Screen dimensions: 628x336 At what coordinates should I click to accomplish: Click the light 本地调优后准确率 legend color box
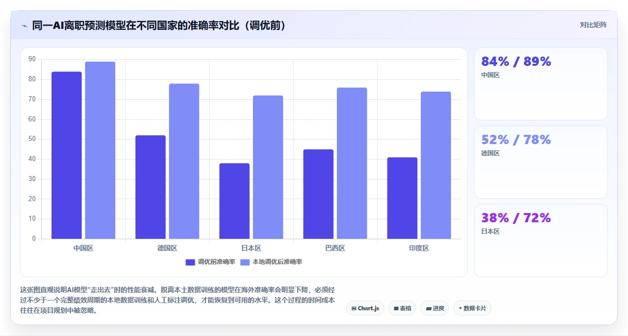245,262
